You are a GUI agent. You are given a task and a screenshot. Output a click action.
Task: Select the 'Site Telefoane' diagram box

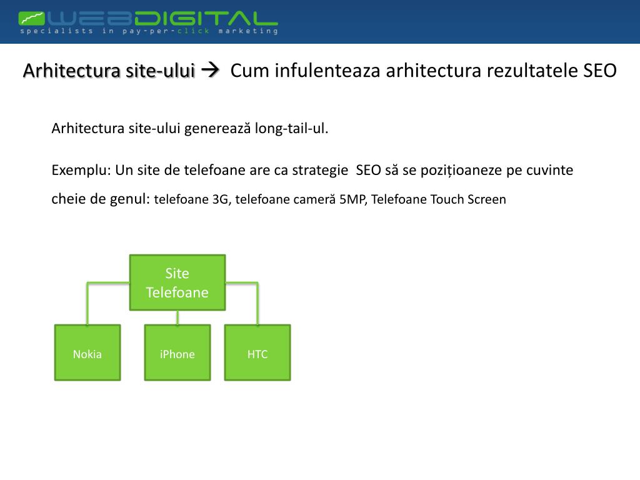pos(177,282)
